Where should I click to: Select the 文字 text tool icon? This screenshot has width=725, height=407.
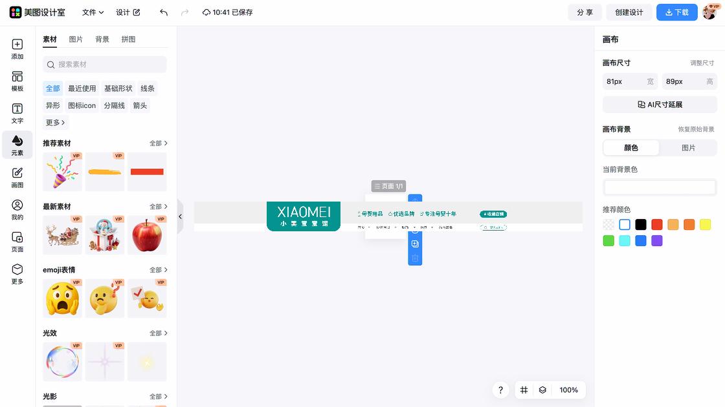click(17, 114)
